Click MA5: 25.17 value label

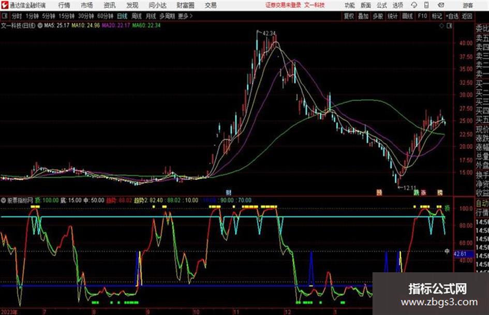tap(56, 25)
